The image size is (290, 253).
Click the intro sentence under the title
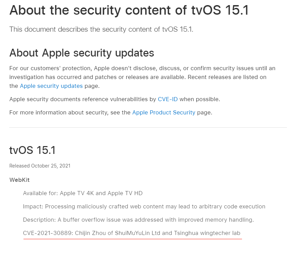[101, 29]
